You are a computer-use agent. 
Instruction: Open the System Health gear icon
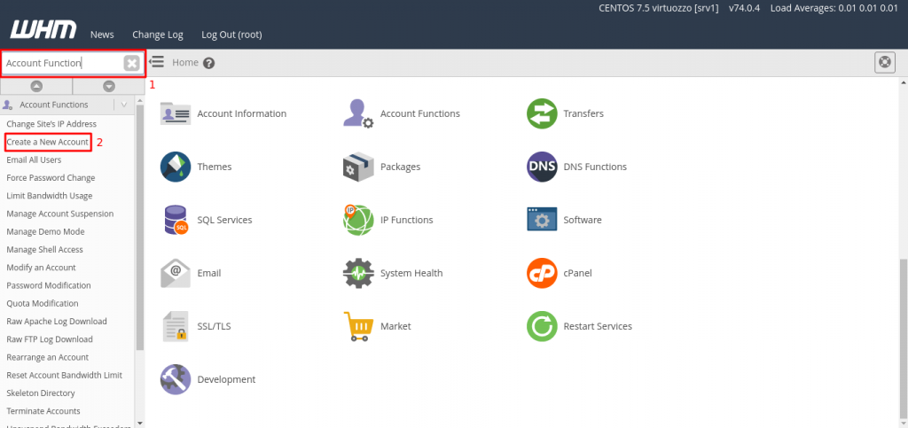coord(358,274)
